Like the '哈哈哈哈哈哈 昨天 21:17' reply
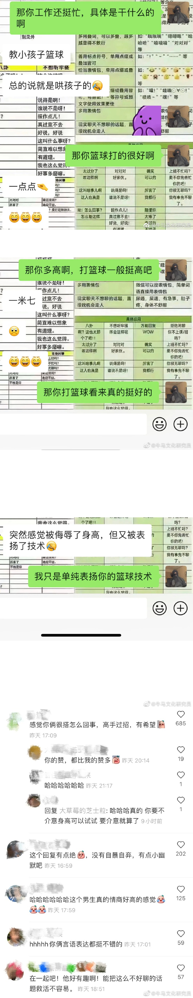Image resolution: width=193 pixels, height=998 pixels. coord(181,775)
